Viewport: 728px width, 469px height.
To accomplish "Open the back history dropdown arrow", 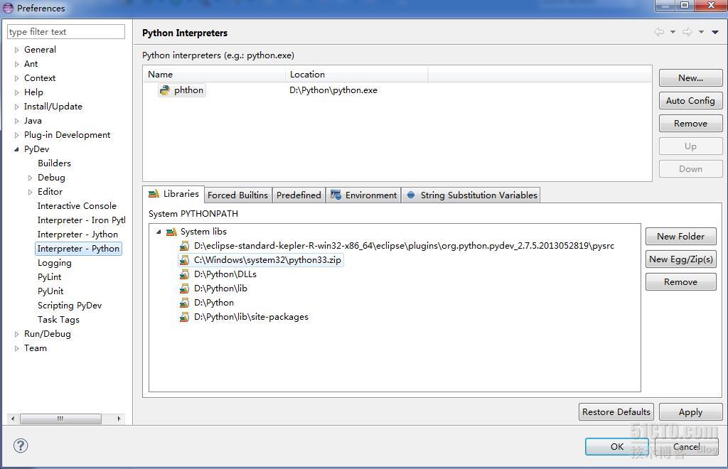I will pyautogui.click(x=673, y=32).
